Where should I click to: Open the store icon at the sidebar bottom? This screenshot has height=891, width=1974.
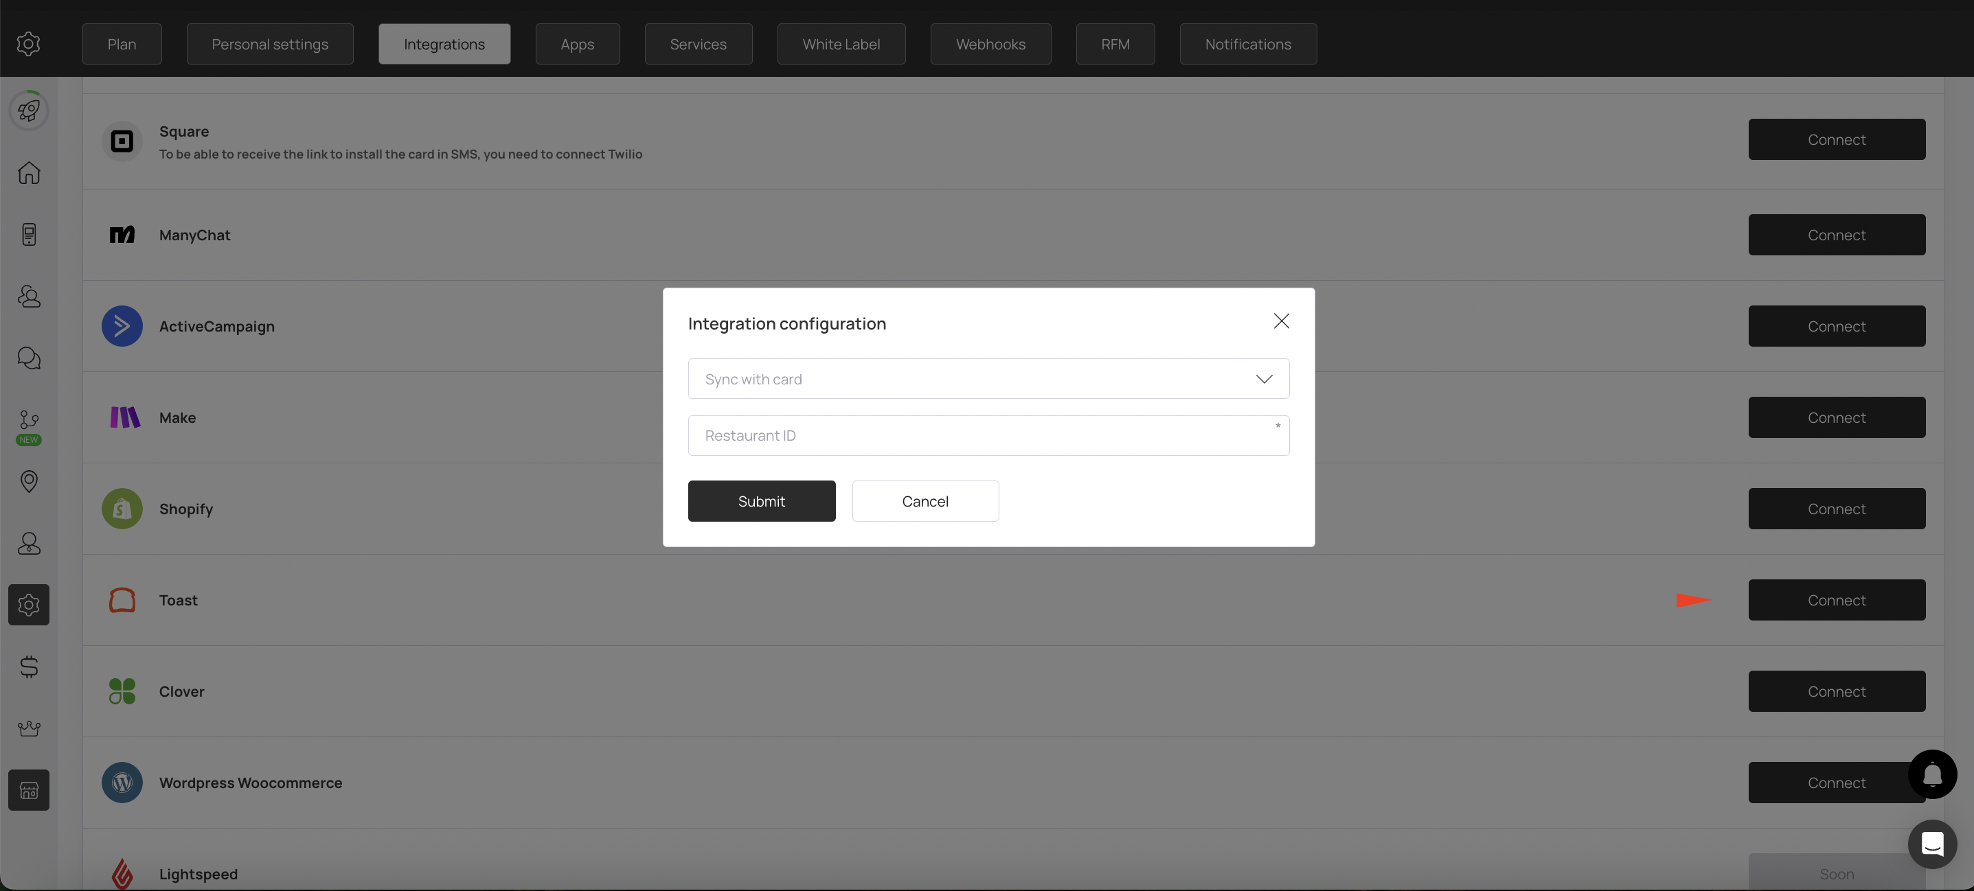(29, 790)
